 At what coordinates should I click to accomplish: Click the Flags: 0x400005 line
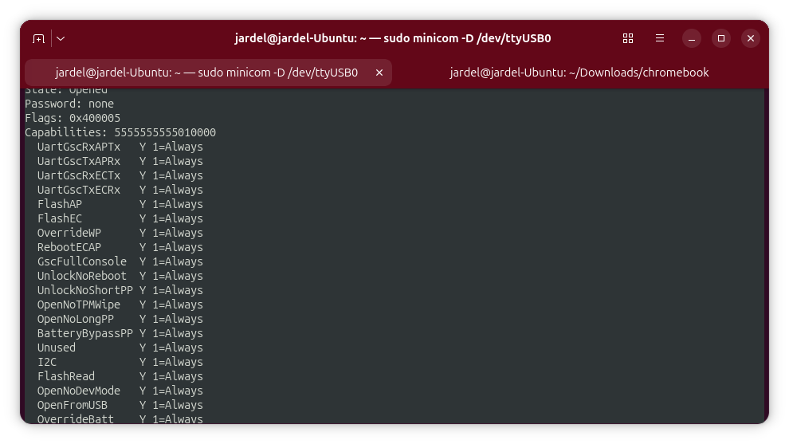[x=73, y=118]
